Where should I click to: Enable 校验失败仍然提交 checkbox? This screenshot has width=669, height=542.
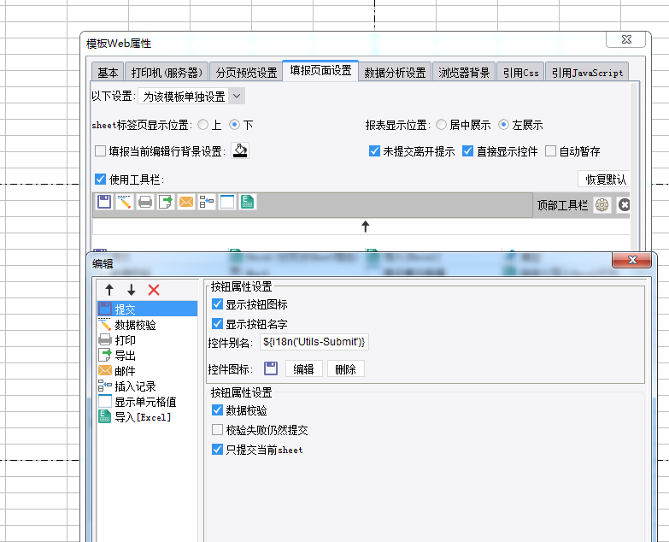[217, 430]
